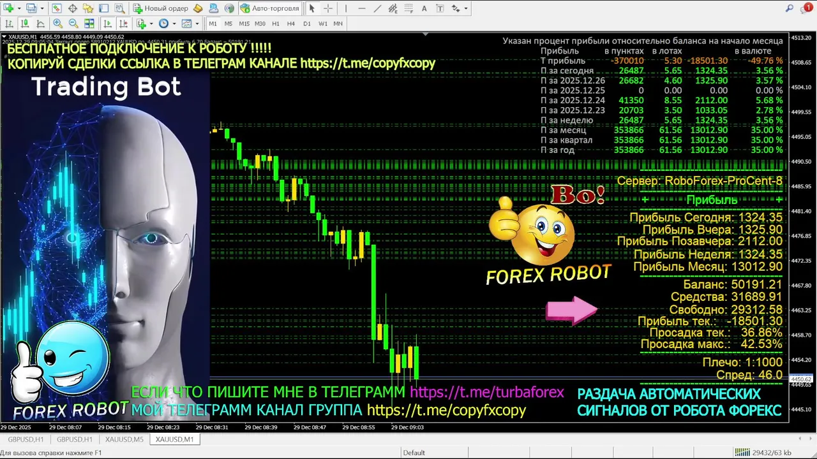817x459 pixels.
Task: Open the indicators list plus icon
Action: click(x=141, y=24)
